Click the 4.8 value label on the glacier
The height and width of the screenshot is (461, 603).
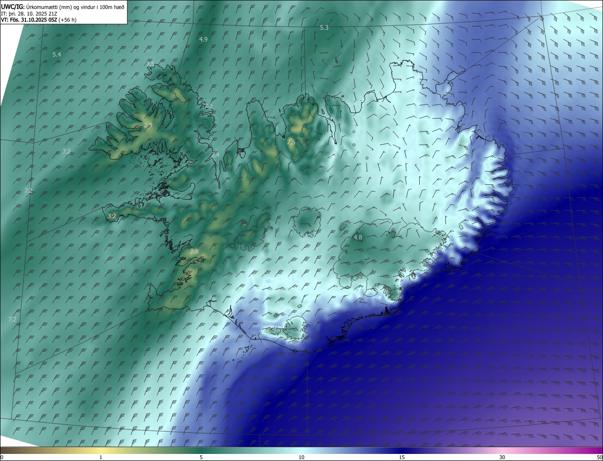tap(358, 238)
